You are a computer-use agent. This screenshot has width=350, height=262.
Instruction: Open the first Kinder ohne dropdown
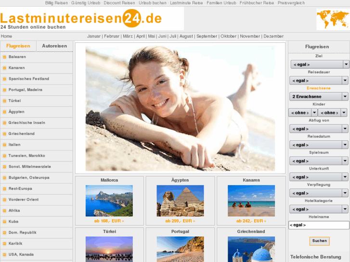pyautogui.click(x=303, y=112)
